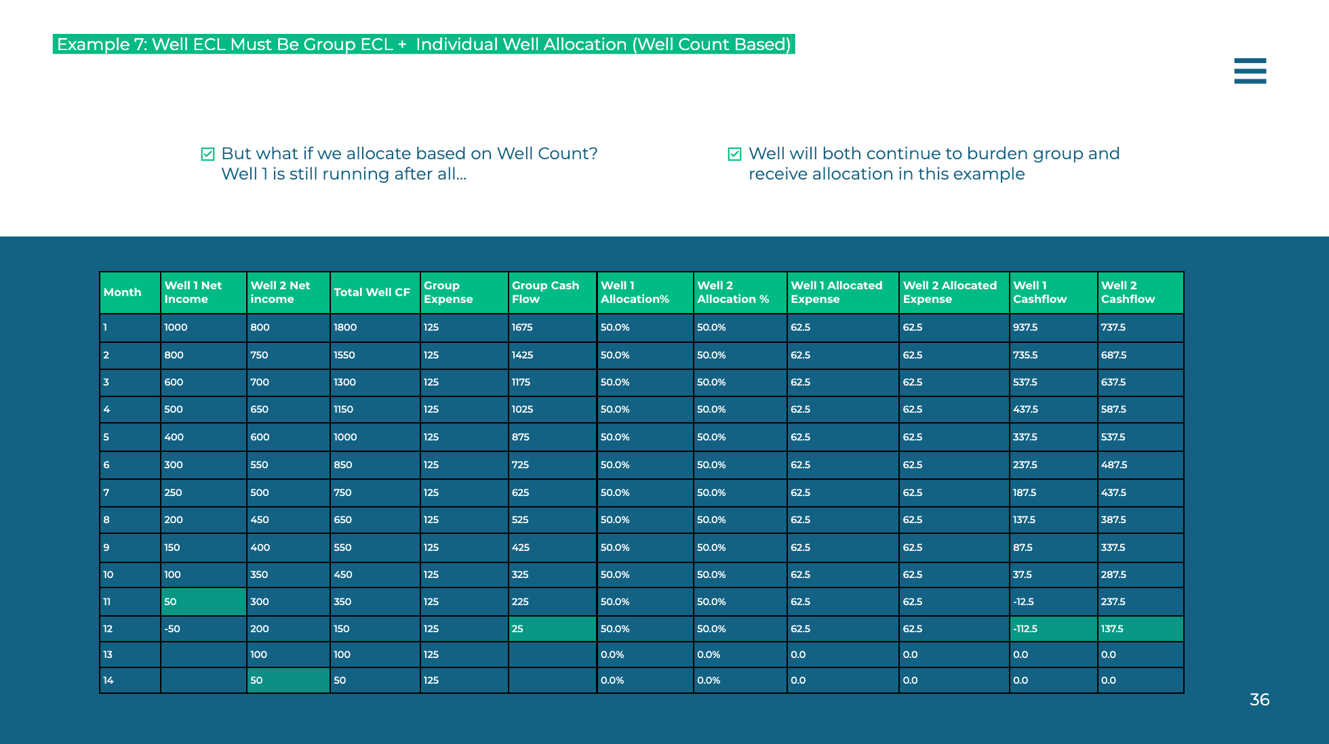The height and width of the screenshot is (744, 1329).
Task: Click highlighted Well 2 Cashflow cell 137.5
Action: click(1140, 629)
